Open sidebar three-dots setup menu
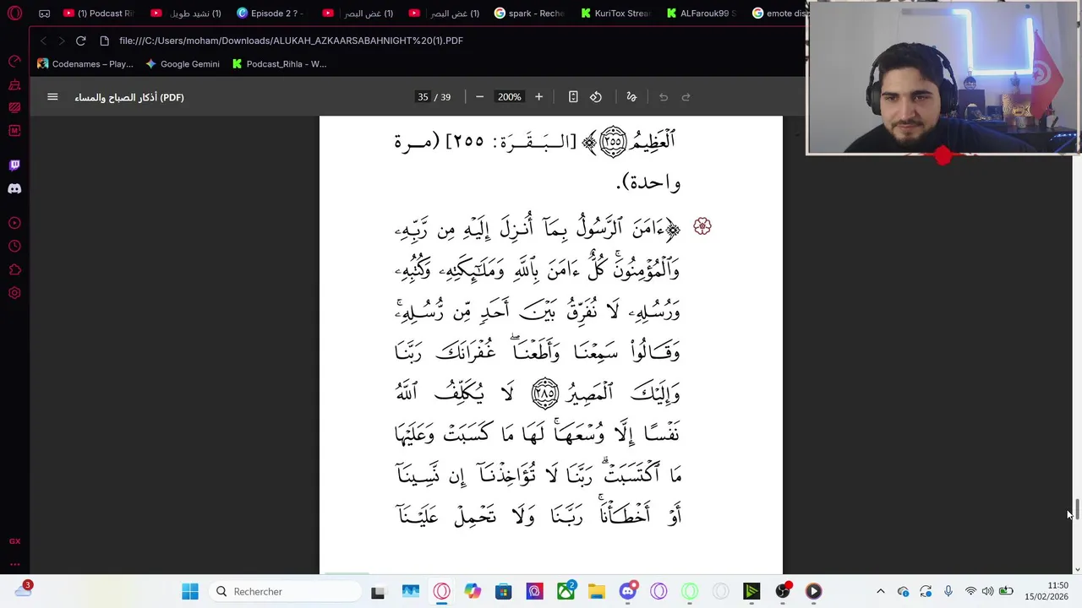The height and width of the screenshot is (608, 1082). pos(14,564)
